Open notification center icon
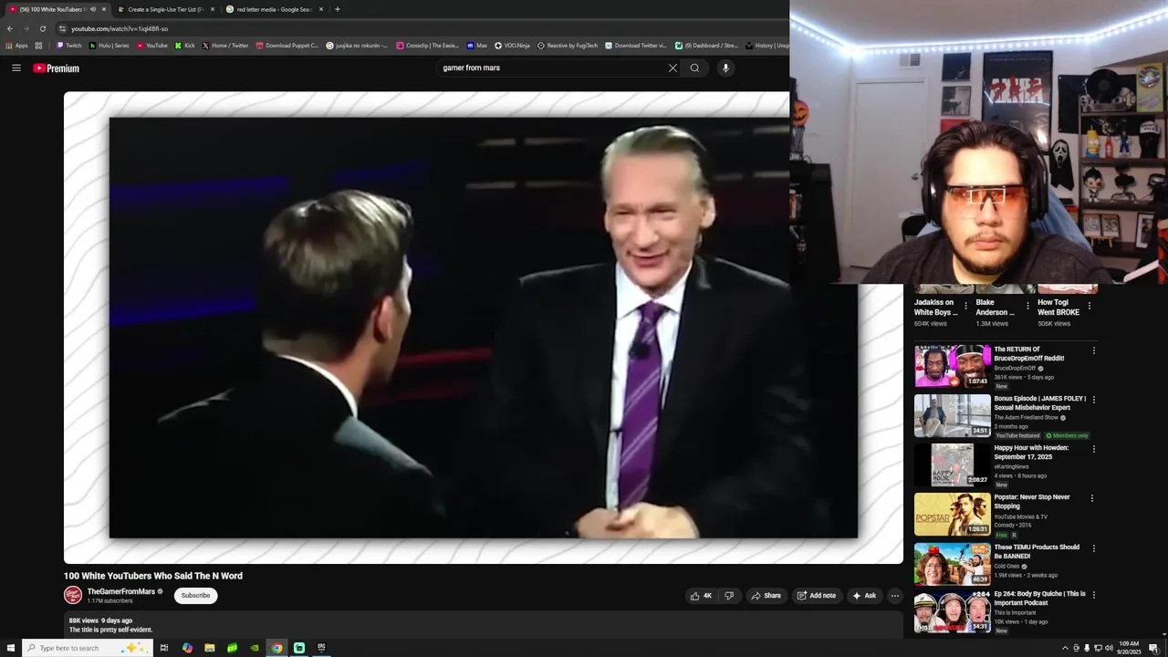 (x=1153, y=648)
